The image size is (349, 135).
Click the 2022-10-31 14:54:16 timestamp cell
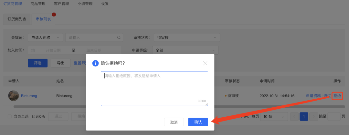[x=277, y=96]
